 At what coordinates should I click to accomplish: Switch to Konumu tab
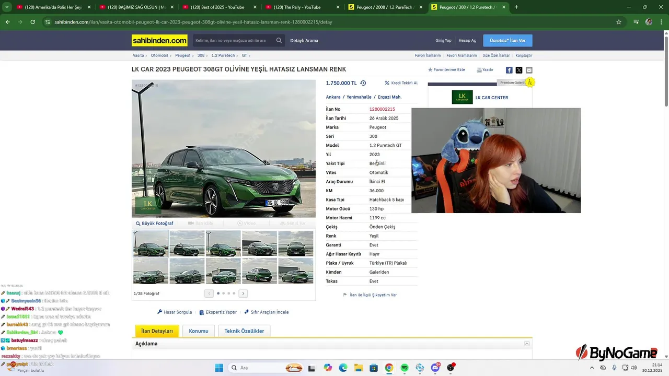(x=199, y=331)
